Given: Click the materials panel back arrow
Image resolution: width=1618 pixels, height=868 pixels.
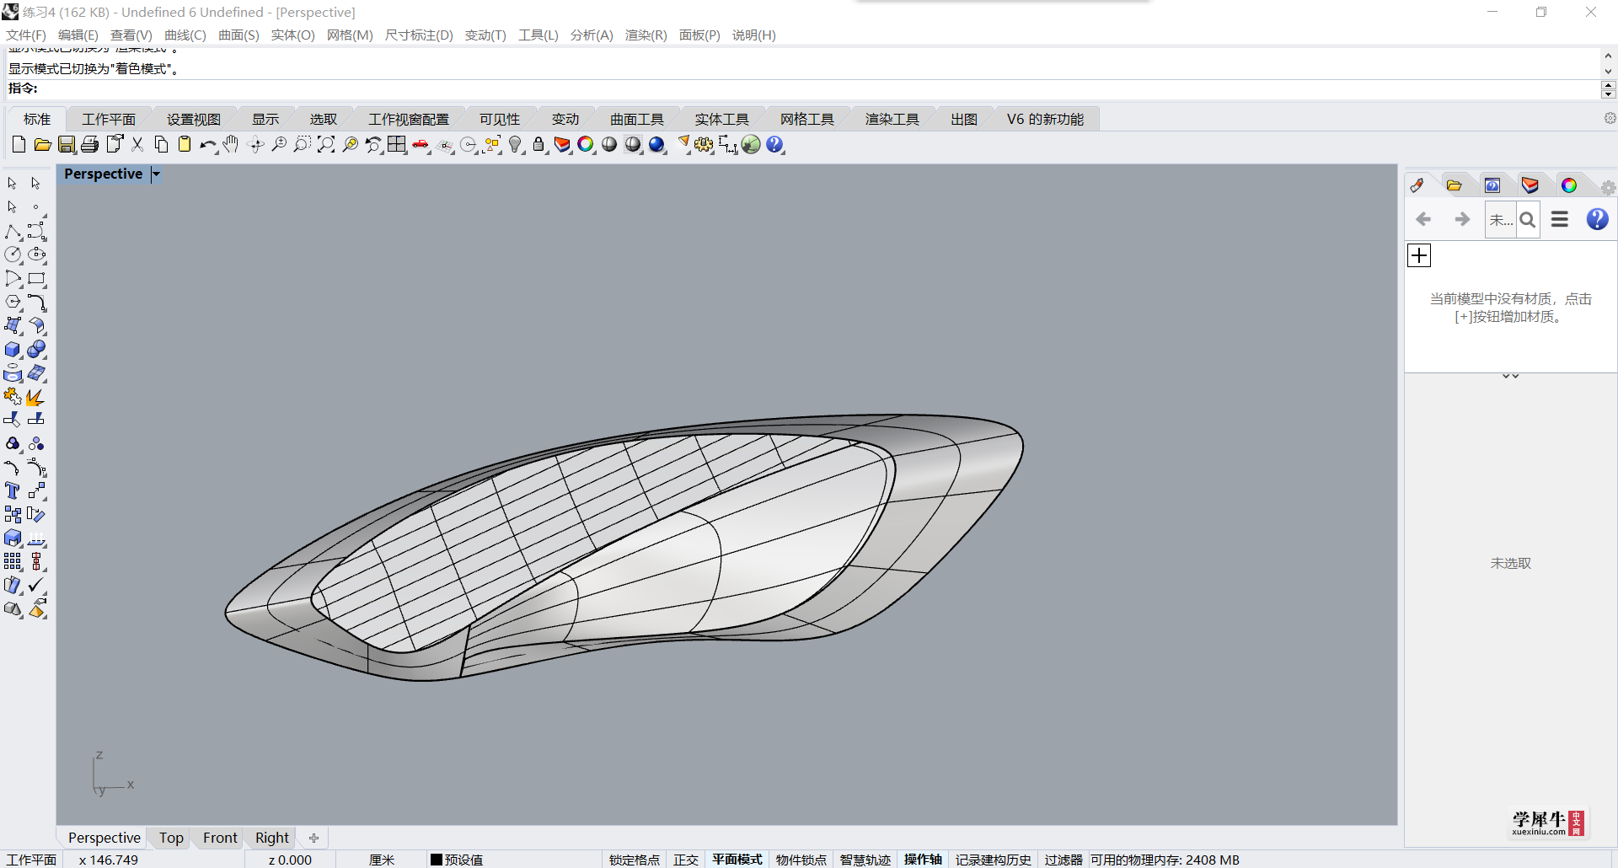Looking at the screenshot, I should tap(1424, 220).
